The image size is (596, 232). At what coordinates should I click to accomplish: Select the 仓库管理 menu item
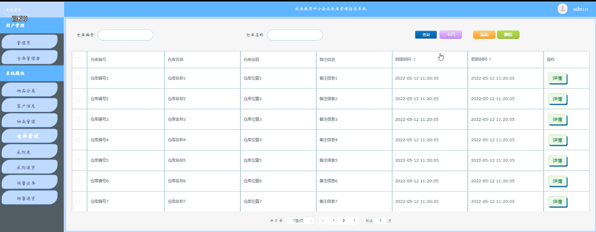[x=29, y=136]
